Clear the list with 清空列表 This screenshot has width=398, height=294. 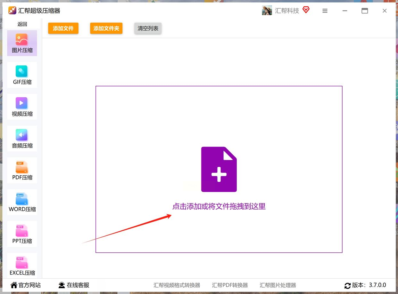pos(148,28)
